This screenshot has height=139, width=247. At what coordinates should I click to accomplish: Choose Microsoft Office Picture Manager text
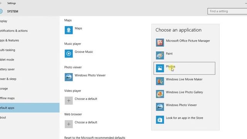coord(188,41)
